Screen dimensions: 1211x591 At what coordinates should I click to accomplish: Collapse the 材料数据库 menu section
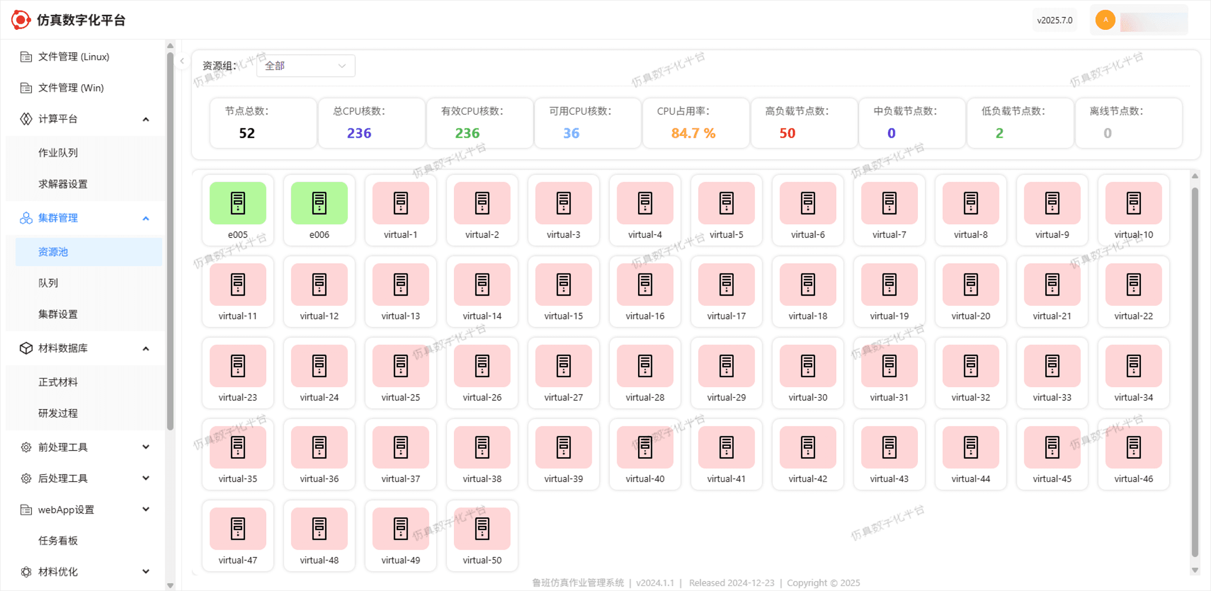(146, 348)
